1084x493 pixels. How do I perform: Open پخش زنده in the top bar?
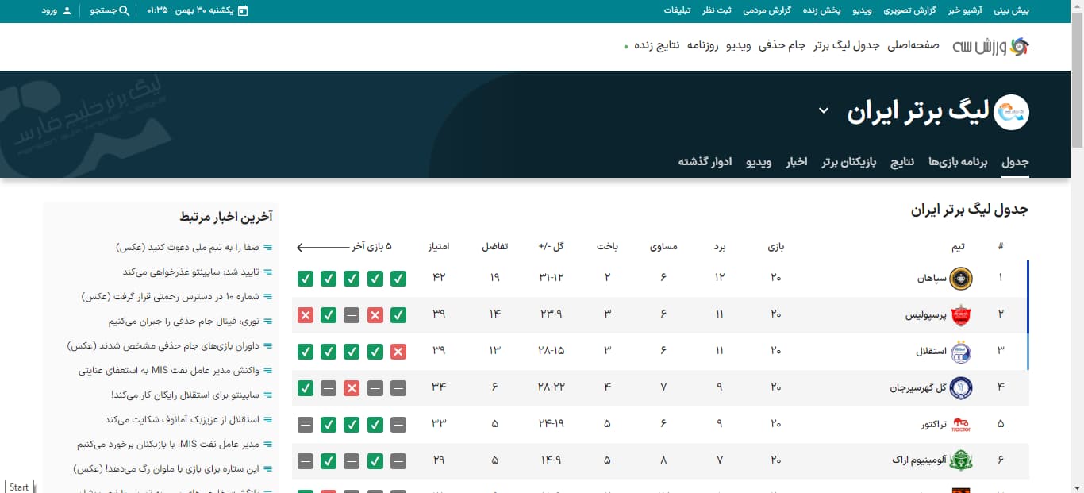pyautogui.click(x=821, y=11)
